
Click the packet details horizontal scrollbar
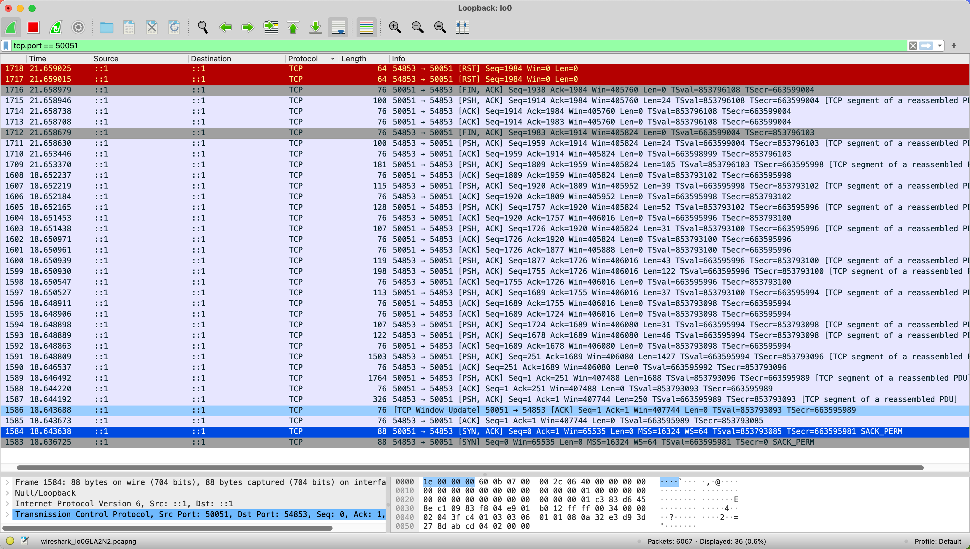pyautogui.click(x=167, y=528)
